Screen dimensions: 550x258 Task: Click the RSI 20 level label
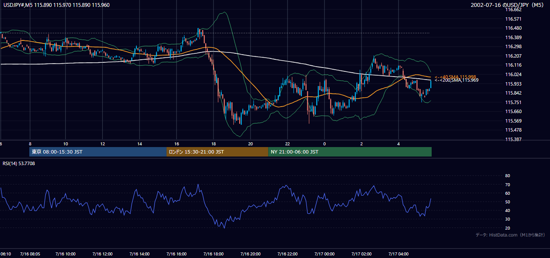(507, 228)
